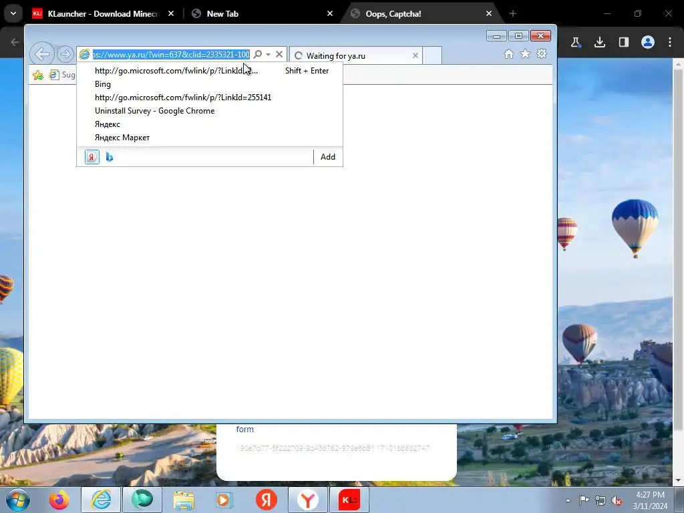
Task: Show hidden system tray icons
Action: pyautogui.click(x=568, y=500)
